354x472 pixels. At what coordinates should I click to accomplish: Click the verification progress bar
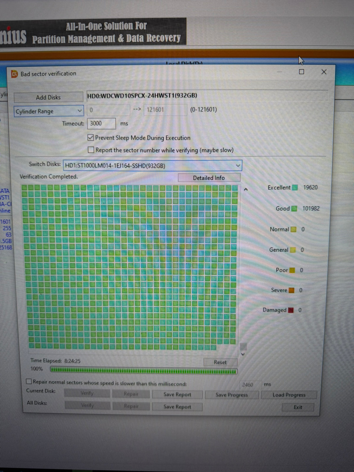(143, 370)
